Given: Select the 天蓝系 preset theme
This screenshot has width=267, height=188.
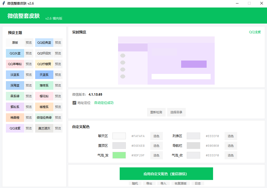Looking at the screenshot, I should point(44,75).
